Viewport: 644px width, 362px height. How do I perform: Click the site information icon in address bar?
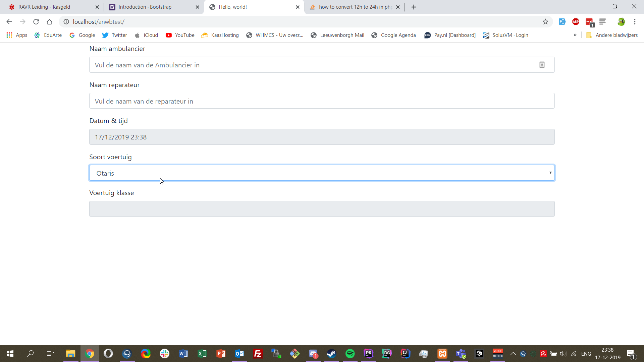[x=66, y=22]
